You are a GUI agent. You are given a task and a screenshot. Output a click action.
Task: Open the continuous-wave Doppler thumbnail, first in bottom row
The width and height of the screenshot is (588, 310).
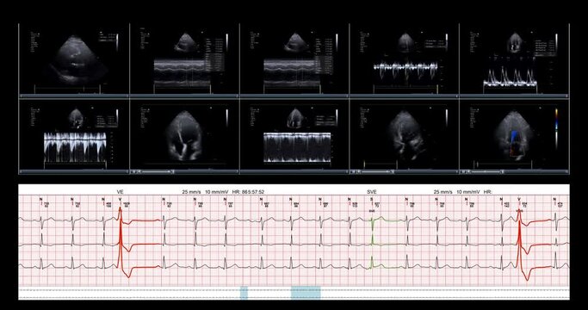74,134
